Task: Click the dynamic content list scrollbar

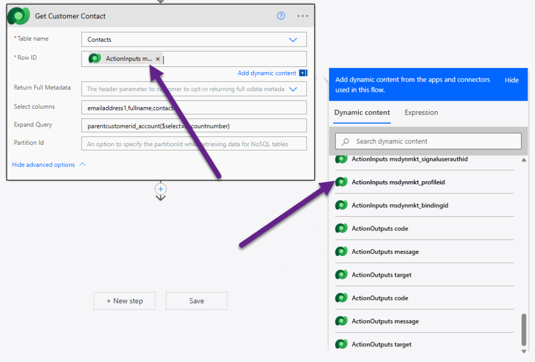Action: [524, 329]
